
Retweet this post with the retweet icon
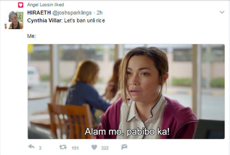(63, 147)
